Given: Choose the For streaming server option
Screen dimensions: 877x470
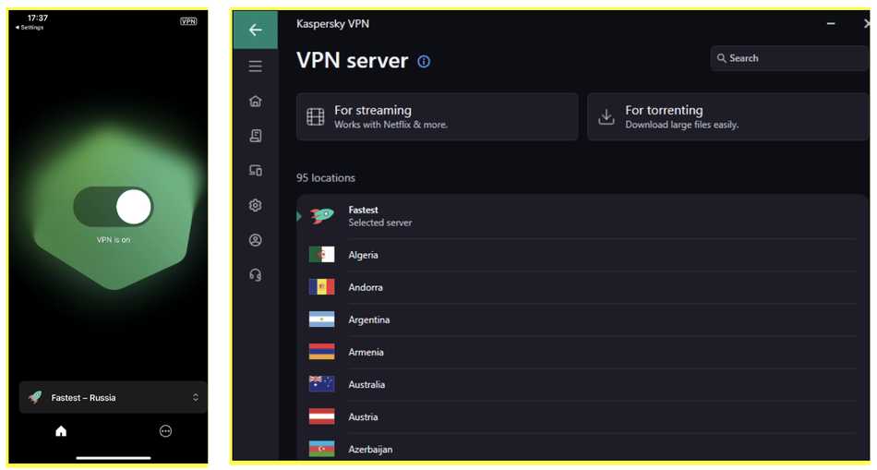Looking at the screenshot, I should [x=437, y=116].
